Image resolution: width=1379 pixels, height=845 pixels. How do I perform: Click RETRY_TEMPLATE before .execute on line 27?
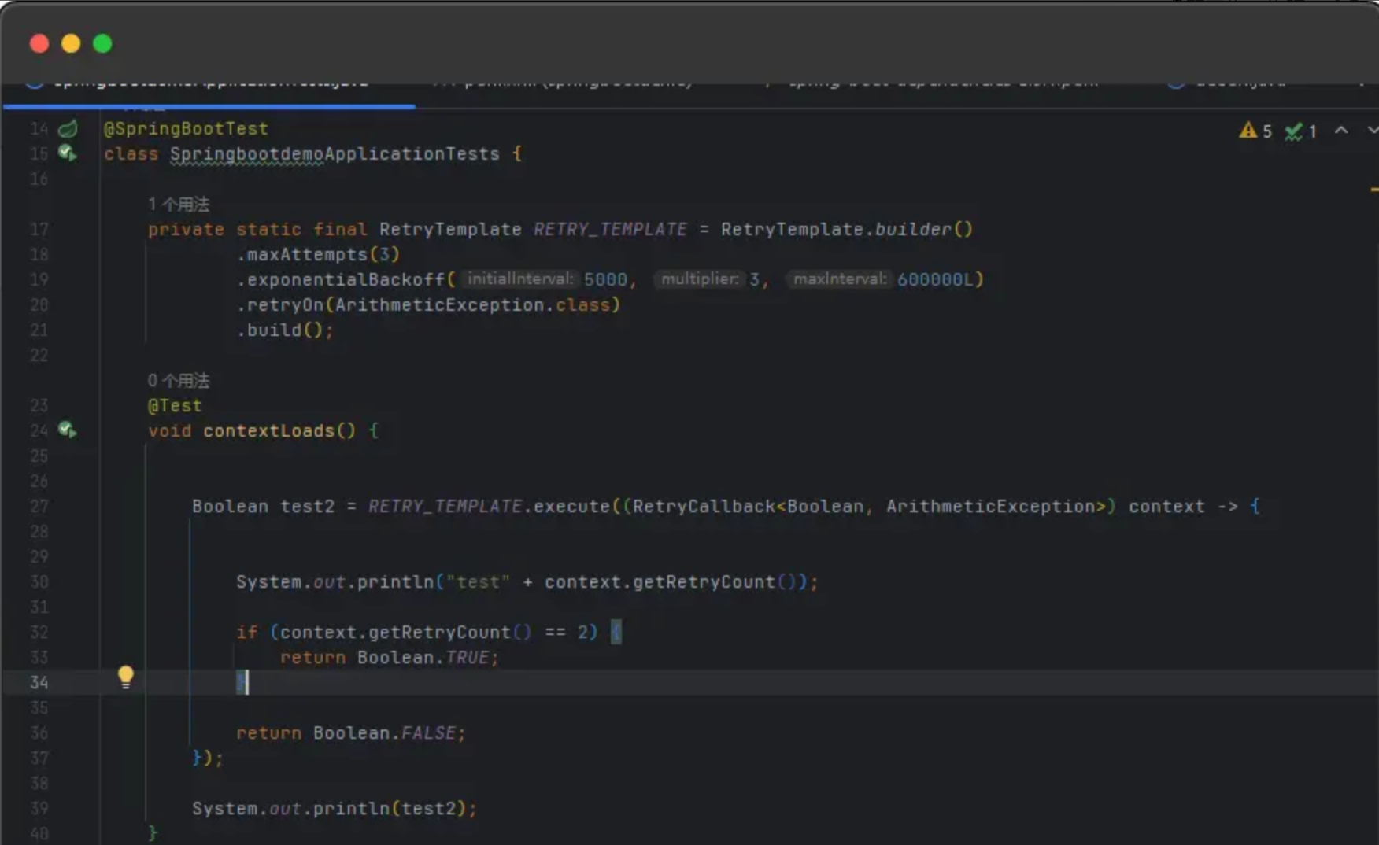pos(445,507)
